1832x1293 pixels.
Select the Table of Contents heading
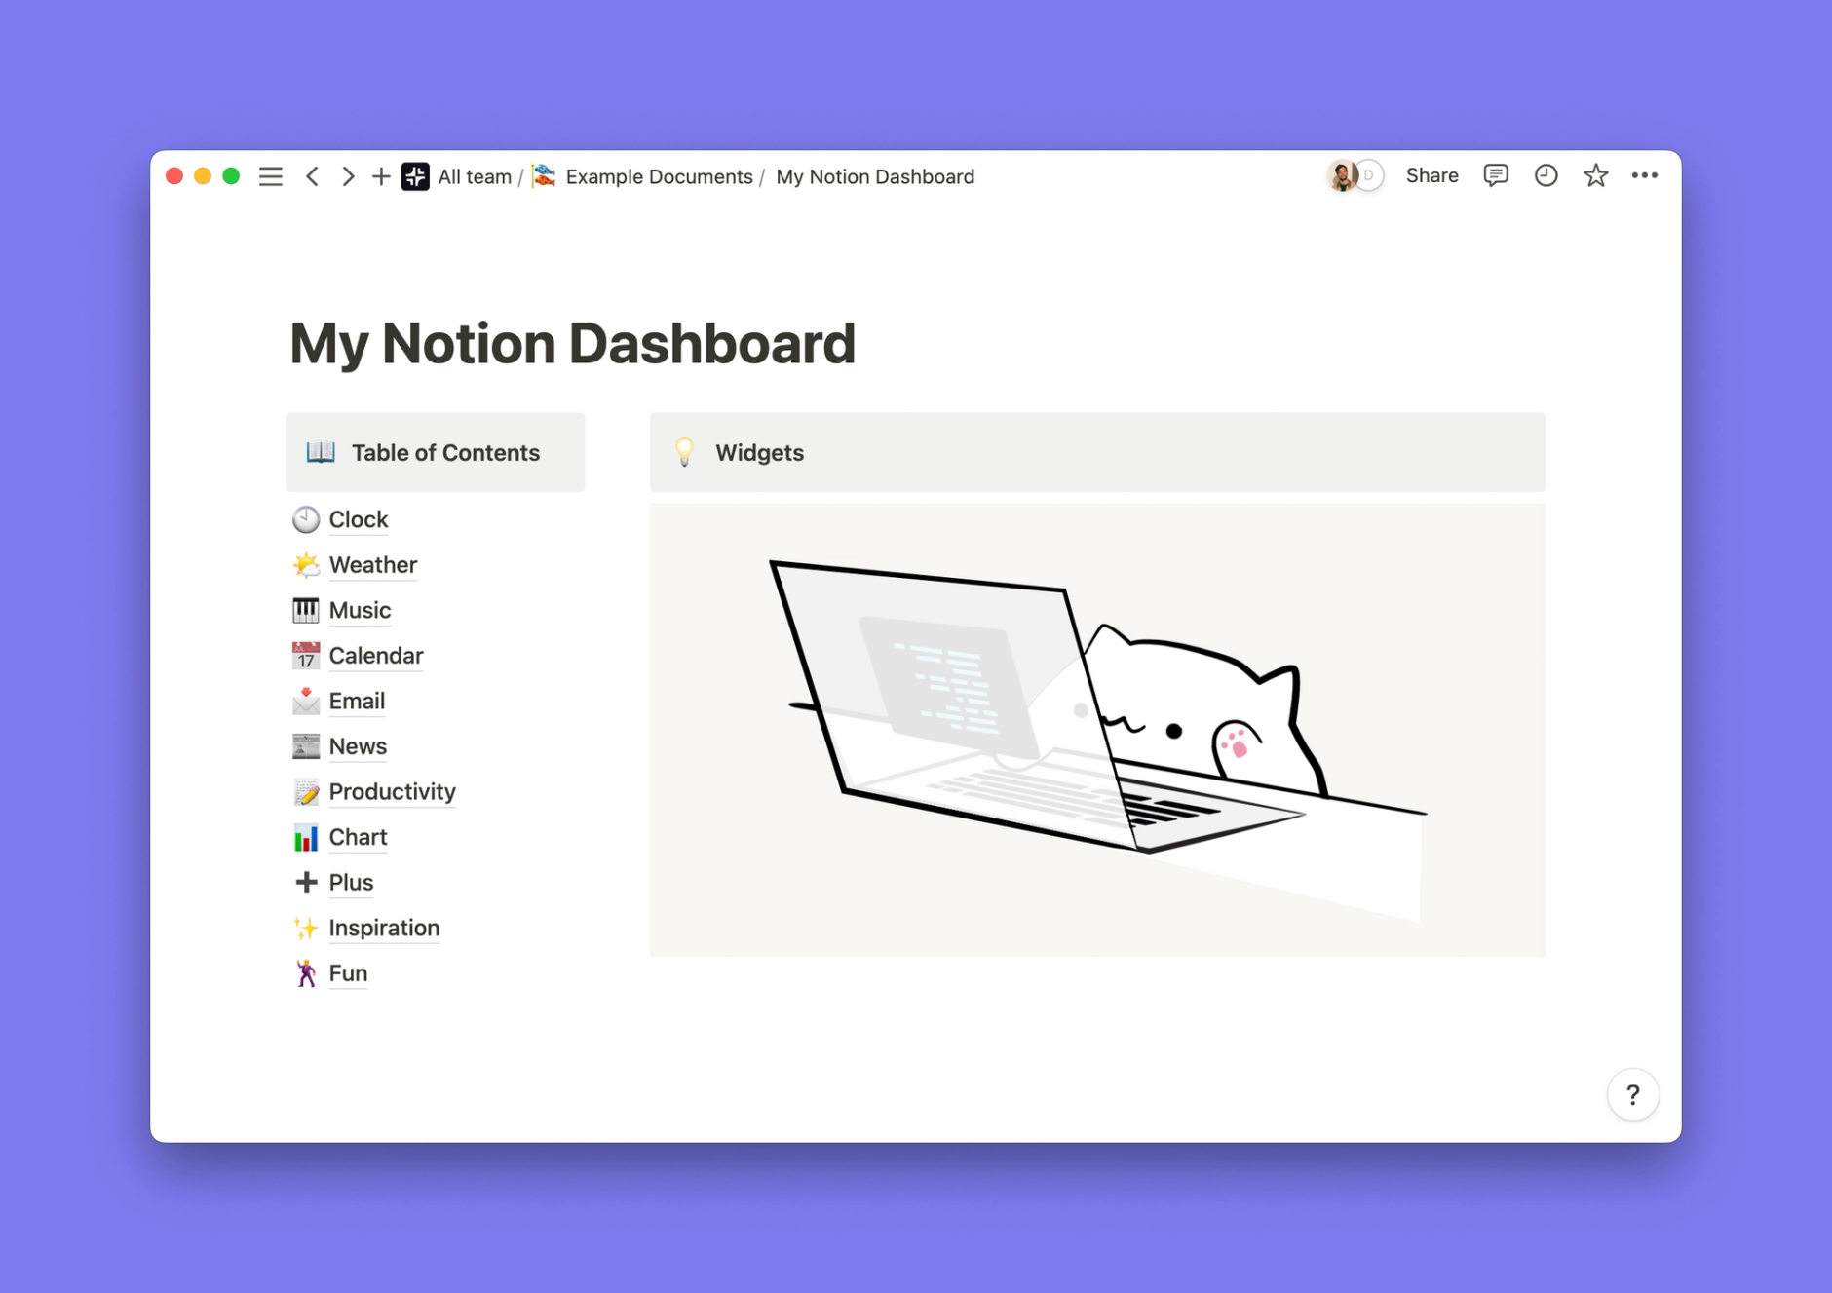[445, 453]
